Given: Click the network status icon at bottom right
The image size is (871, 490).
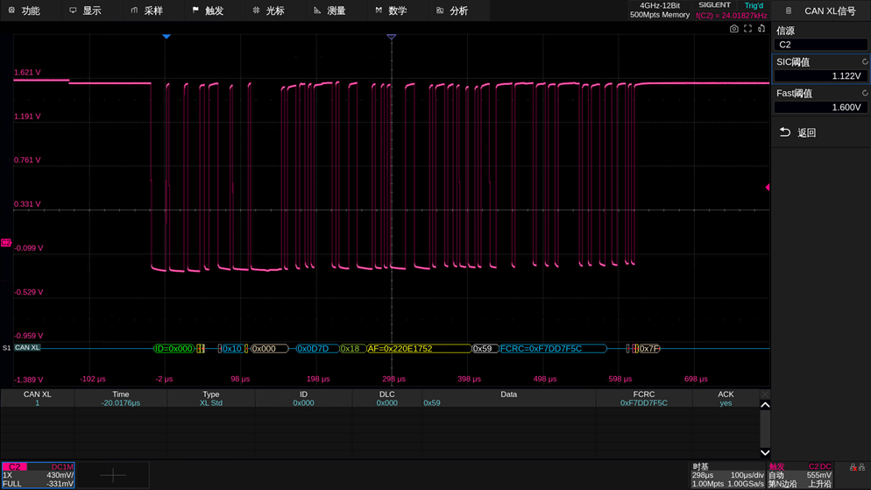Looking at the screenshot, I should click(857, 468).
